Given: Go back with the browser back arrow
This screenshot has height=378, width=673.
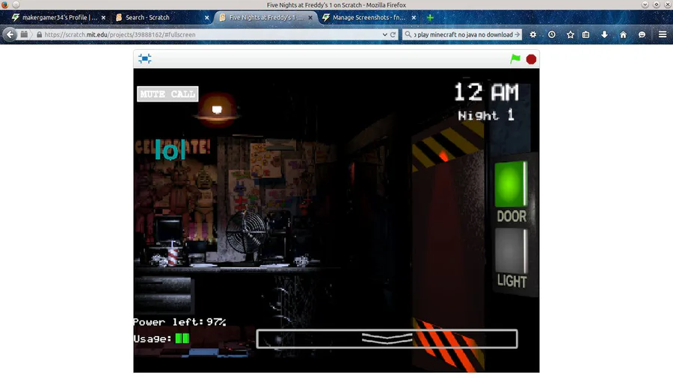Looking at the screenshot, I should point(10,34).
